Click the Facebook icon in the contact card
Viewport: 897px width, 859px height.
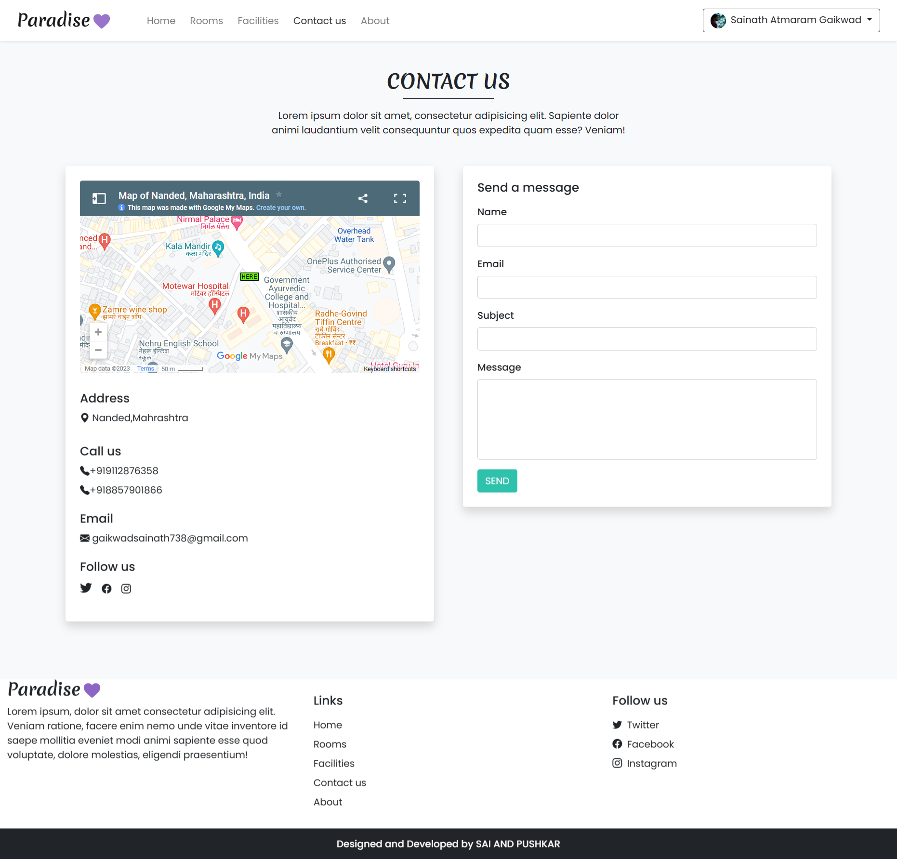[x=106, y=588]
